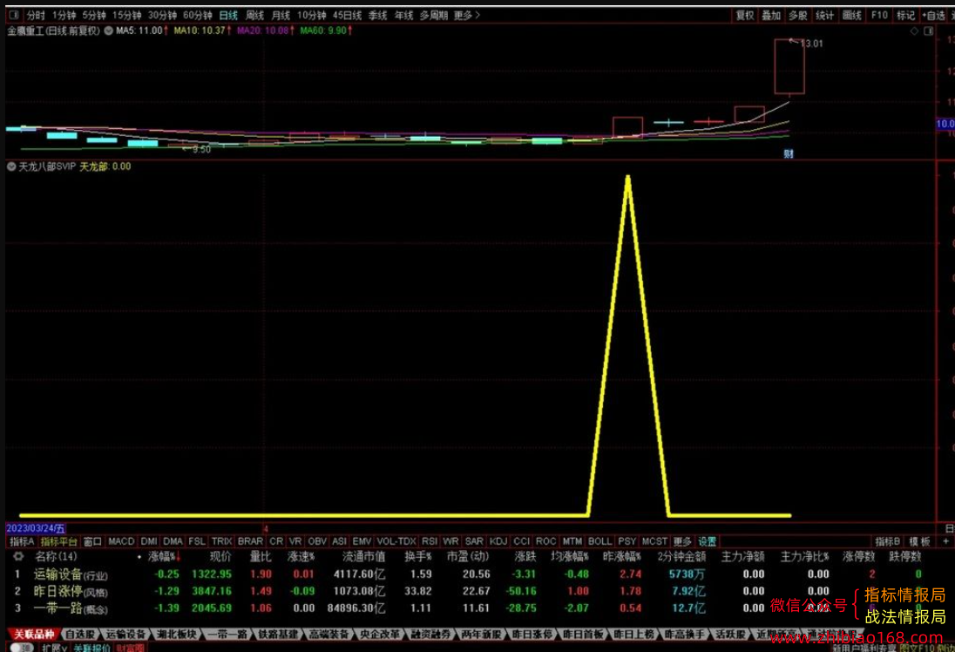Expand the 更多 indicator list
This screenshot has width=955, height=652.
[682, 541]
